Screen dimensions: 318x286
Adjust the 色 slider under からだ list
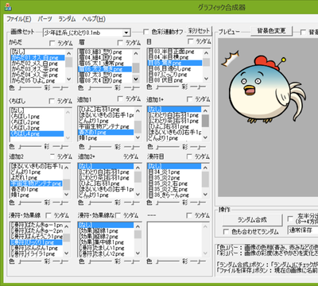point(30,87)
